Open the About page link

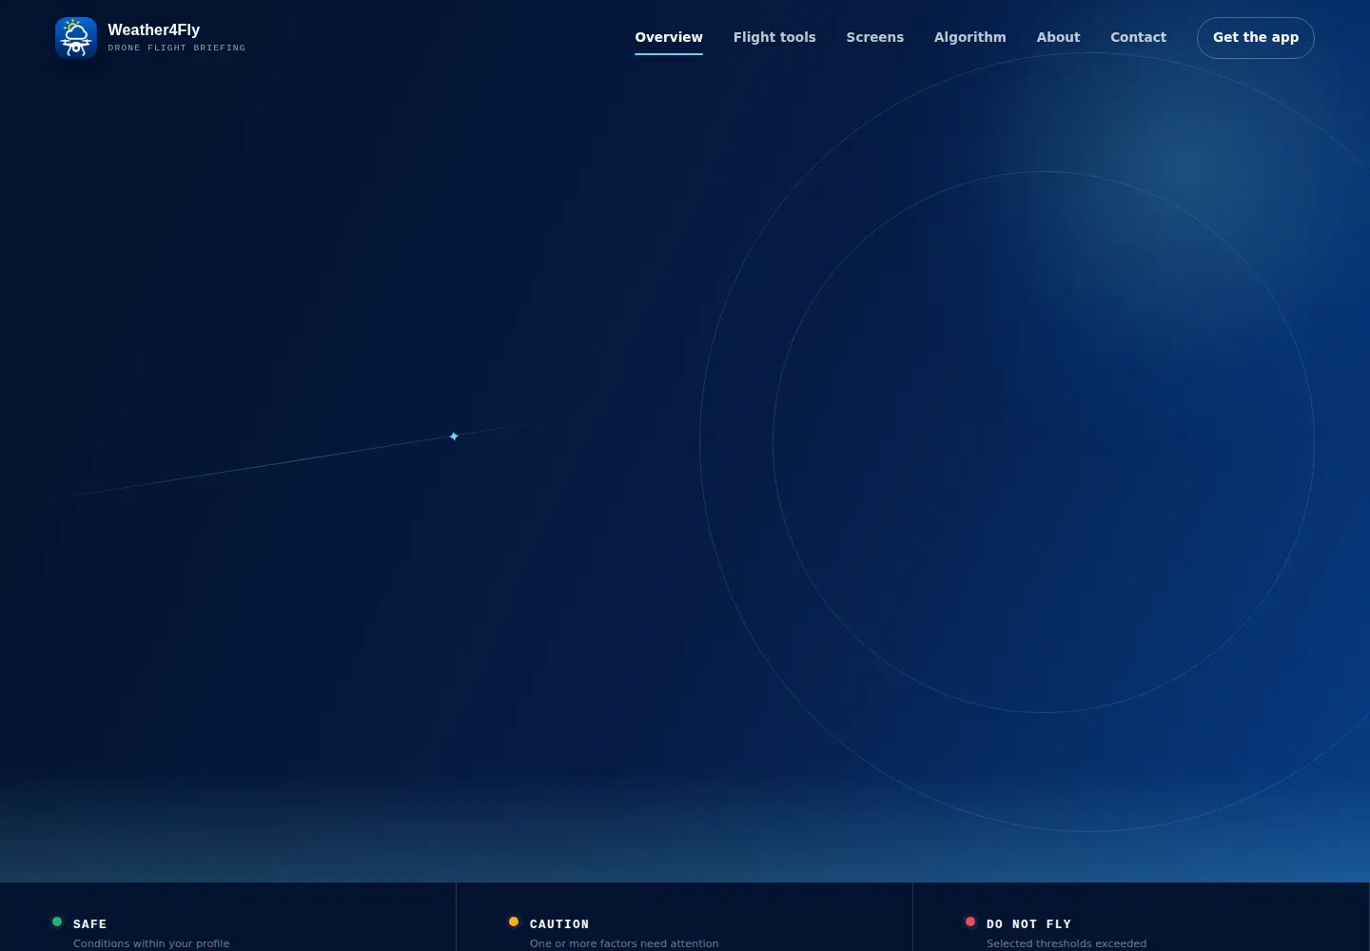[x=1058, y=37]
